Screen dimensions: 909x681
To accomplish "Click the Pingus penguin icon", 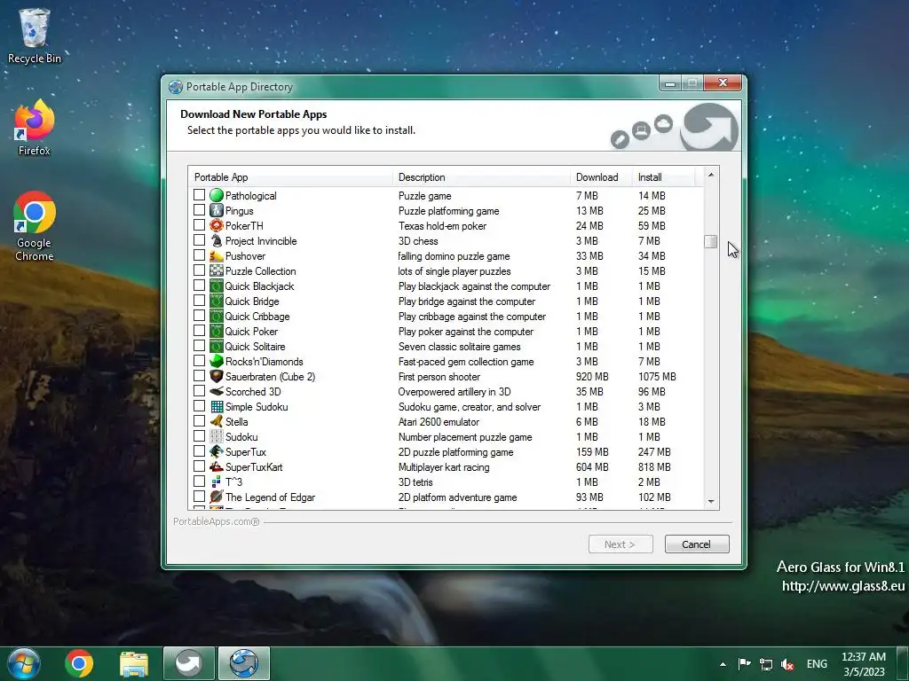I will pyautogui.click(x=217, y=211).
